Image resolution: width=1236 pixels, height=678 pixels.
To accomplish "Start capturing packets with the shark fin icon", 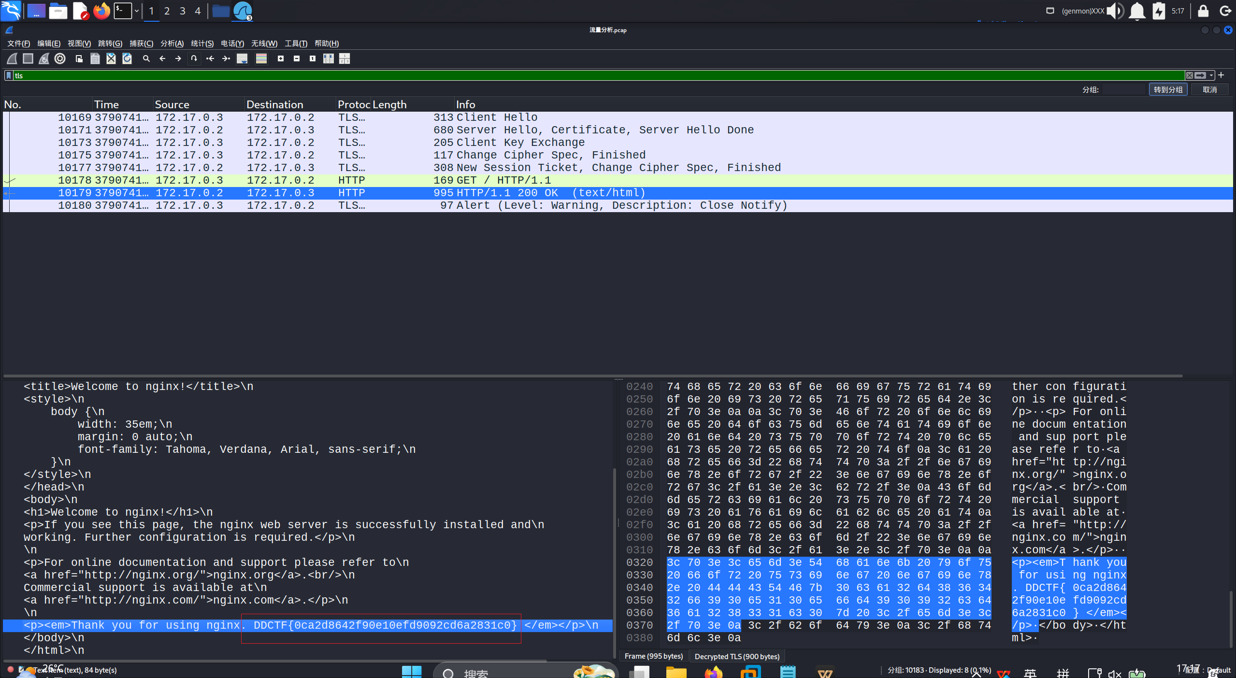I will (x=12, y=58).
